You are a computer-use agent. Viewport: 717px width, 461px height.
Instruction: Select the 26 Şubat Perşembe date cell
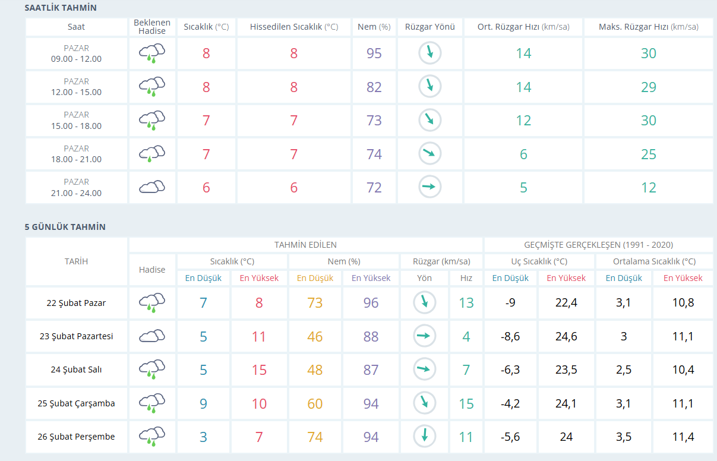[77, 437]
